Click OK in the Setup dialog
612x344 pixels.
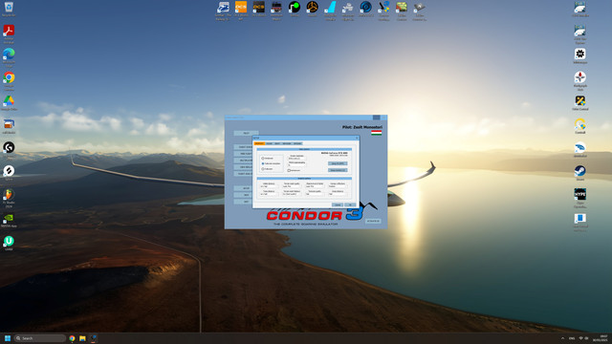click(350, 204)
